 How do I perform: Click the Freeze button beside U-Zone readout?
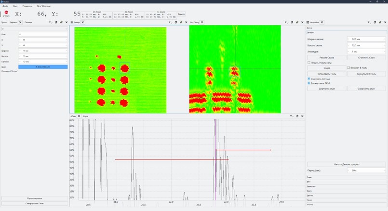coord(181,14)
